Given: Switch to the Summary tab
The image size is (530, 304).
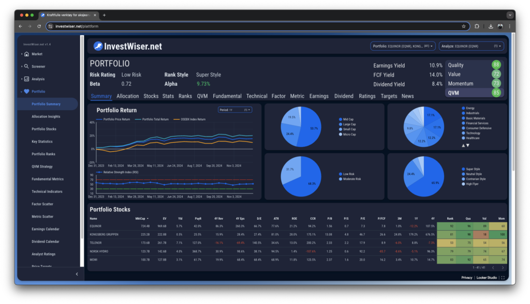Looking at the screenshot, I should click(x=101, y=96).
